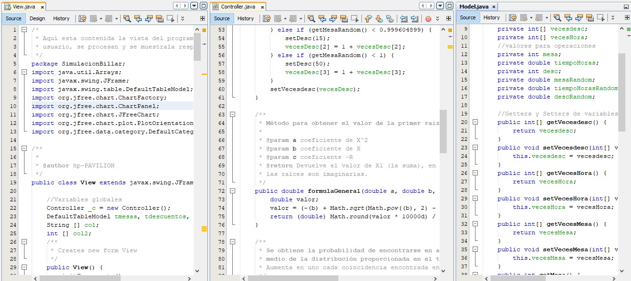
Task: Collapse the View class Javadoc fold at line 15
Action: pyautogui.click(x=23, y=149)
